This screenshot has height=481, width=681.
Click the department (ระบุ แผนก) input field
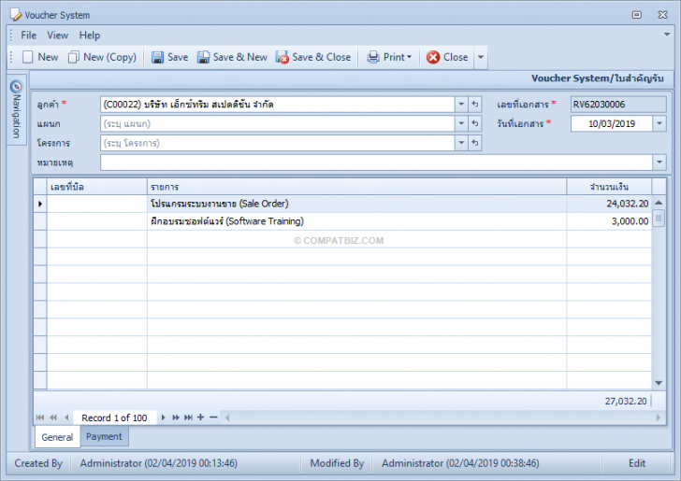coord(278,123)
